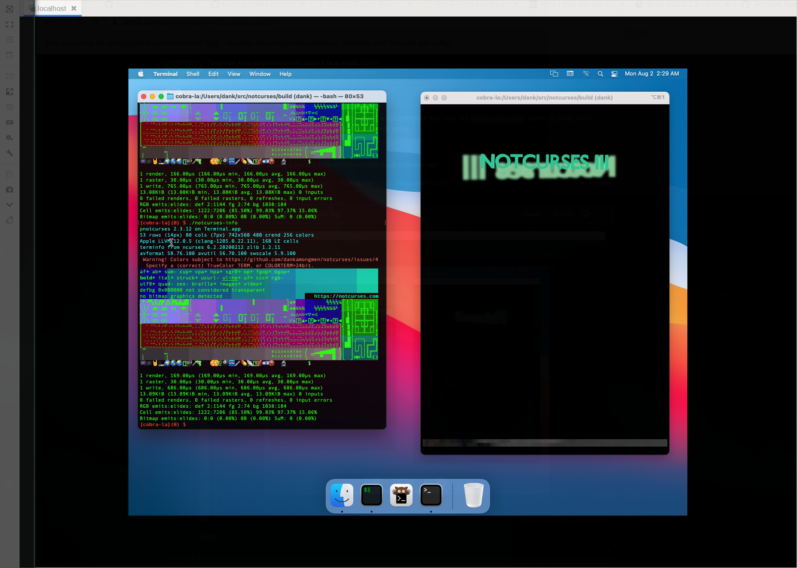This screenshot has height=568, width=797.
Task: Open the Shell menu in Terminal
Action: click(x=193, y=74)
